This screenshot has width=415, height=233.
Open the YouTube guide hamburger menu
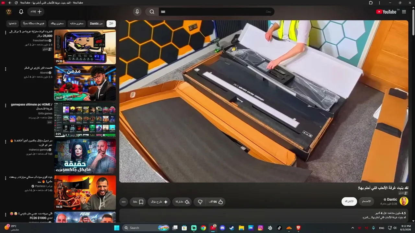[x=404, y=12]
